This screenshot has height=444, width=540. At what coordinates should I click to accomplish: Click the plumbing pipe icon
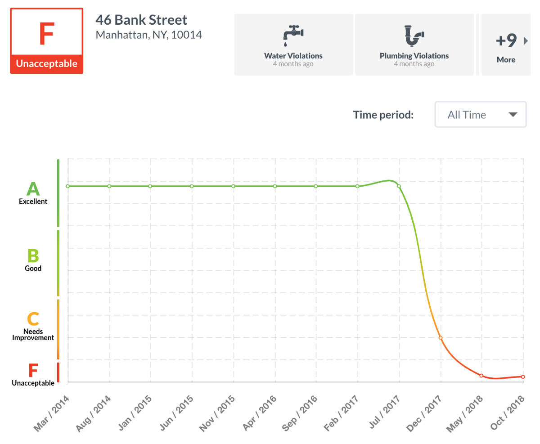(x=414, y=36)
